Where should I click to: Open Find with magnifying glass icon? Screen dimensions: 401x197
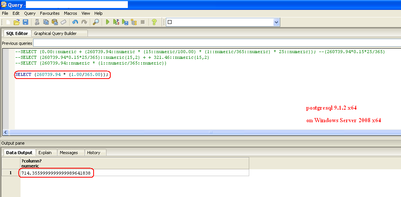coord(96,22)
